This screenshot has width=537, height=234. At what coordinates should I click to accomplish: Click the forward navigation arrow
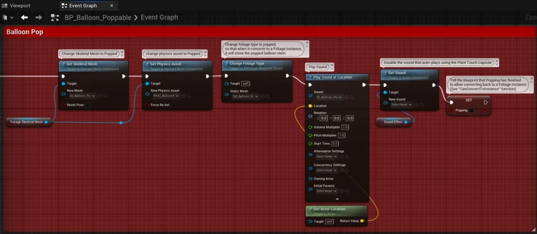click(x=38, y=17)
